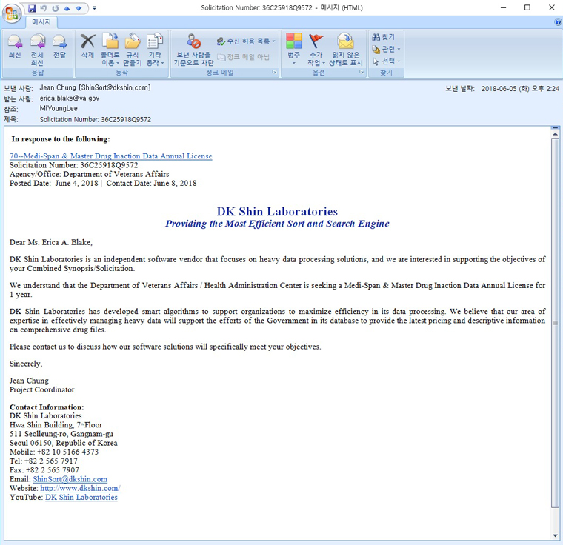Click 'Dear Ms. Erica A. Blake,' greeting
The image size is (563, 545).
tap(51, 242)
